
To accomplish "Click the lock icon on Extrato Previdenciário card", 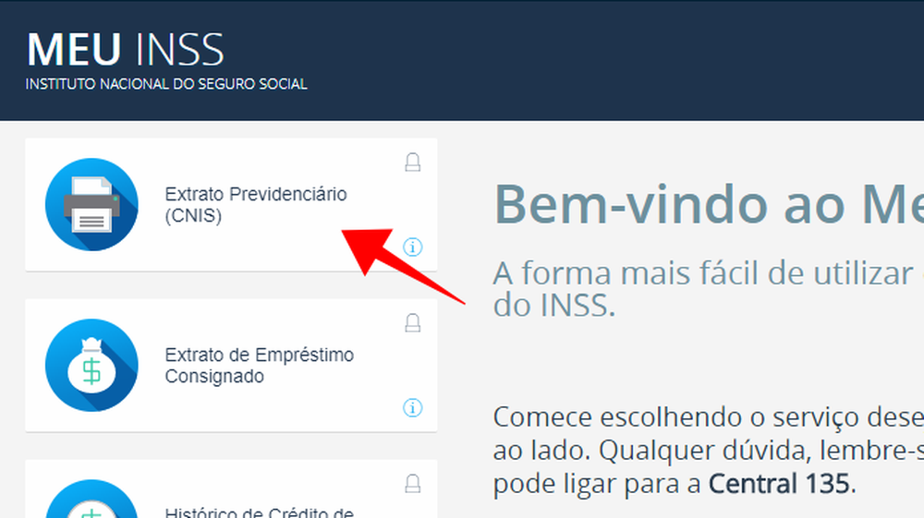I will coord(412,162).
